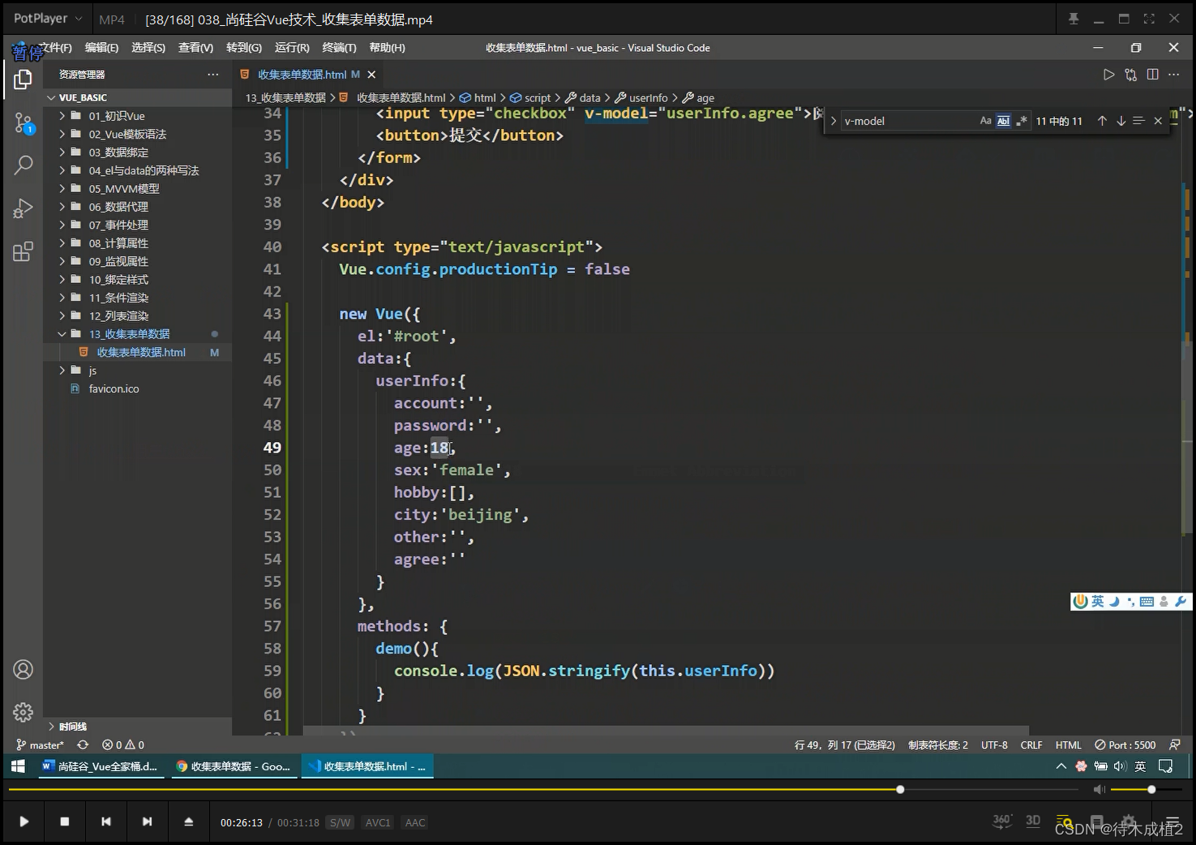Play the video in PotPlayer

click(24, 821)
